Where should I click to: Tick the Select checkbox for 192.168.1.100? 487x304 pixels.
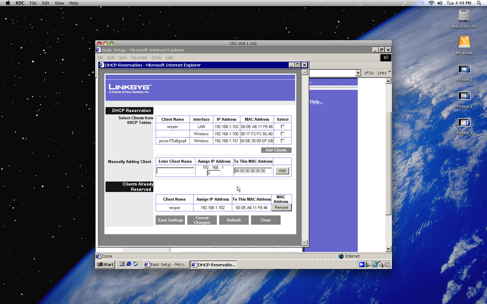282,133
